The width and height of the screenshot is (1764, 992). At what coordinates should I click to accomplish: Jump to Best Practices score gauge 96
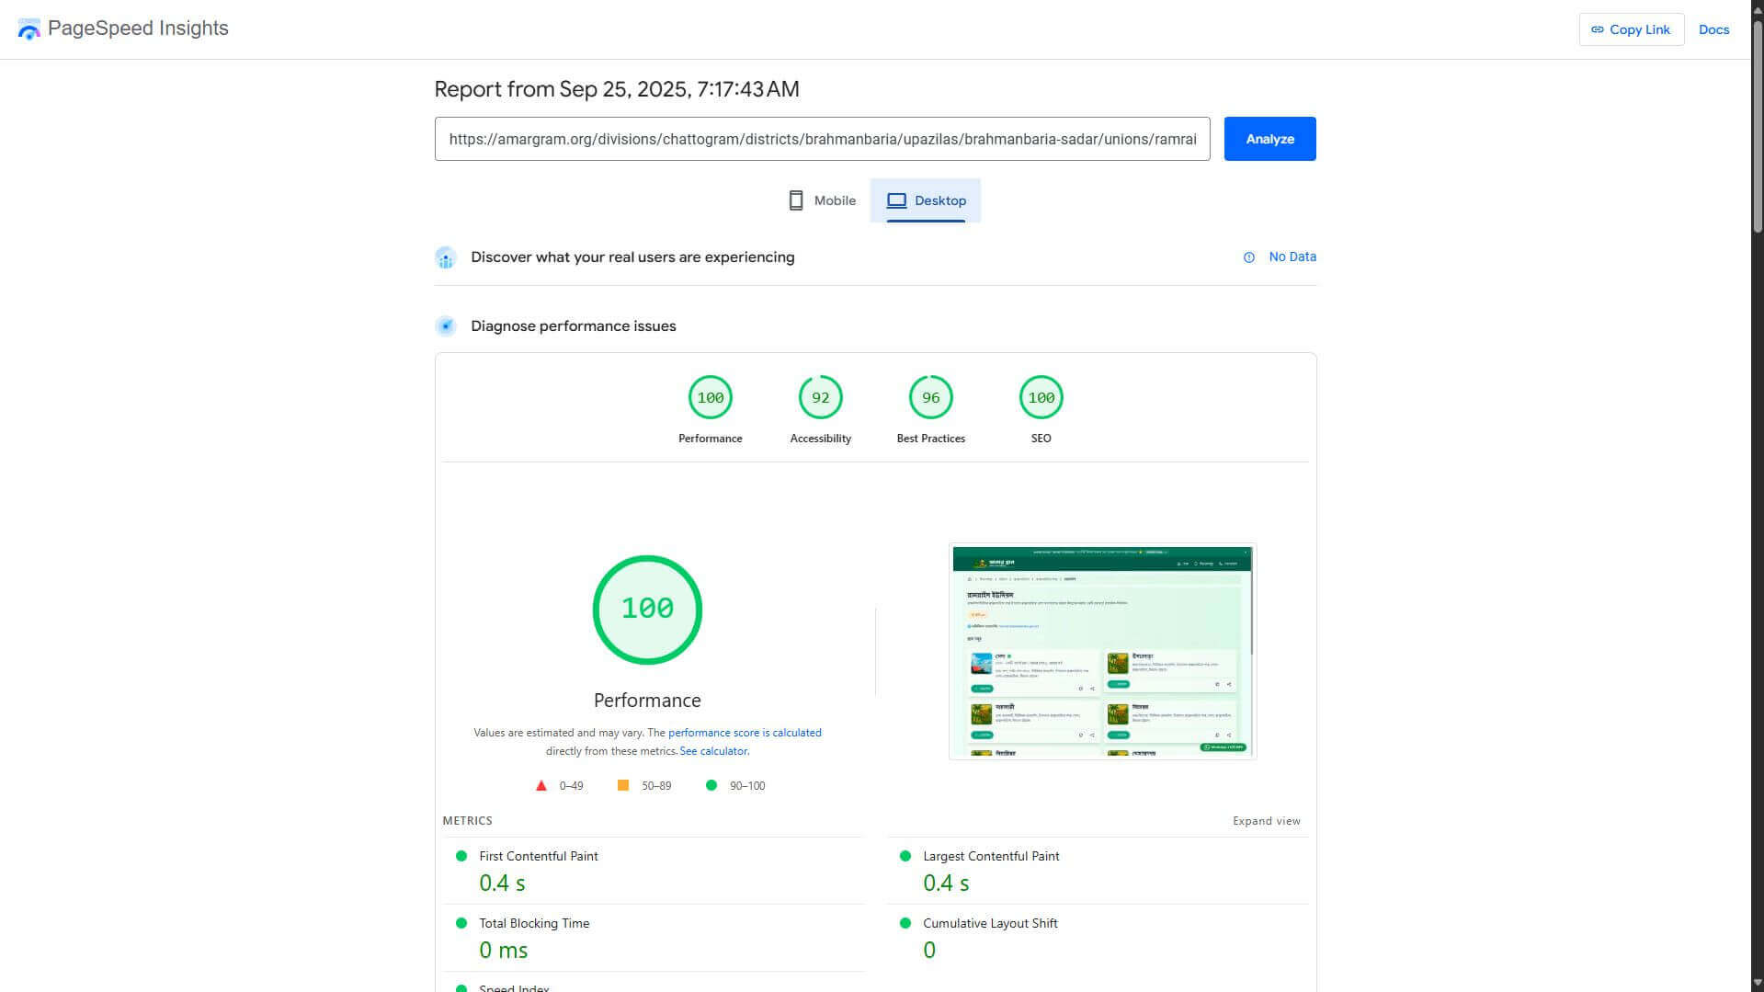tap(930, 397)
